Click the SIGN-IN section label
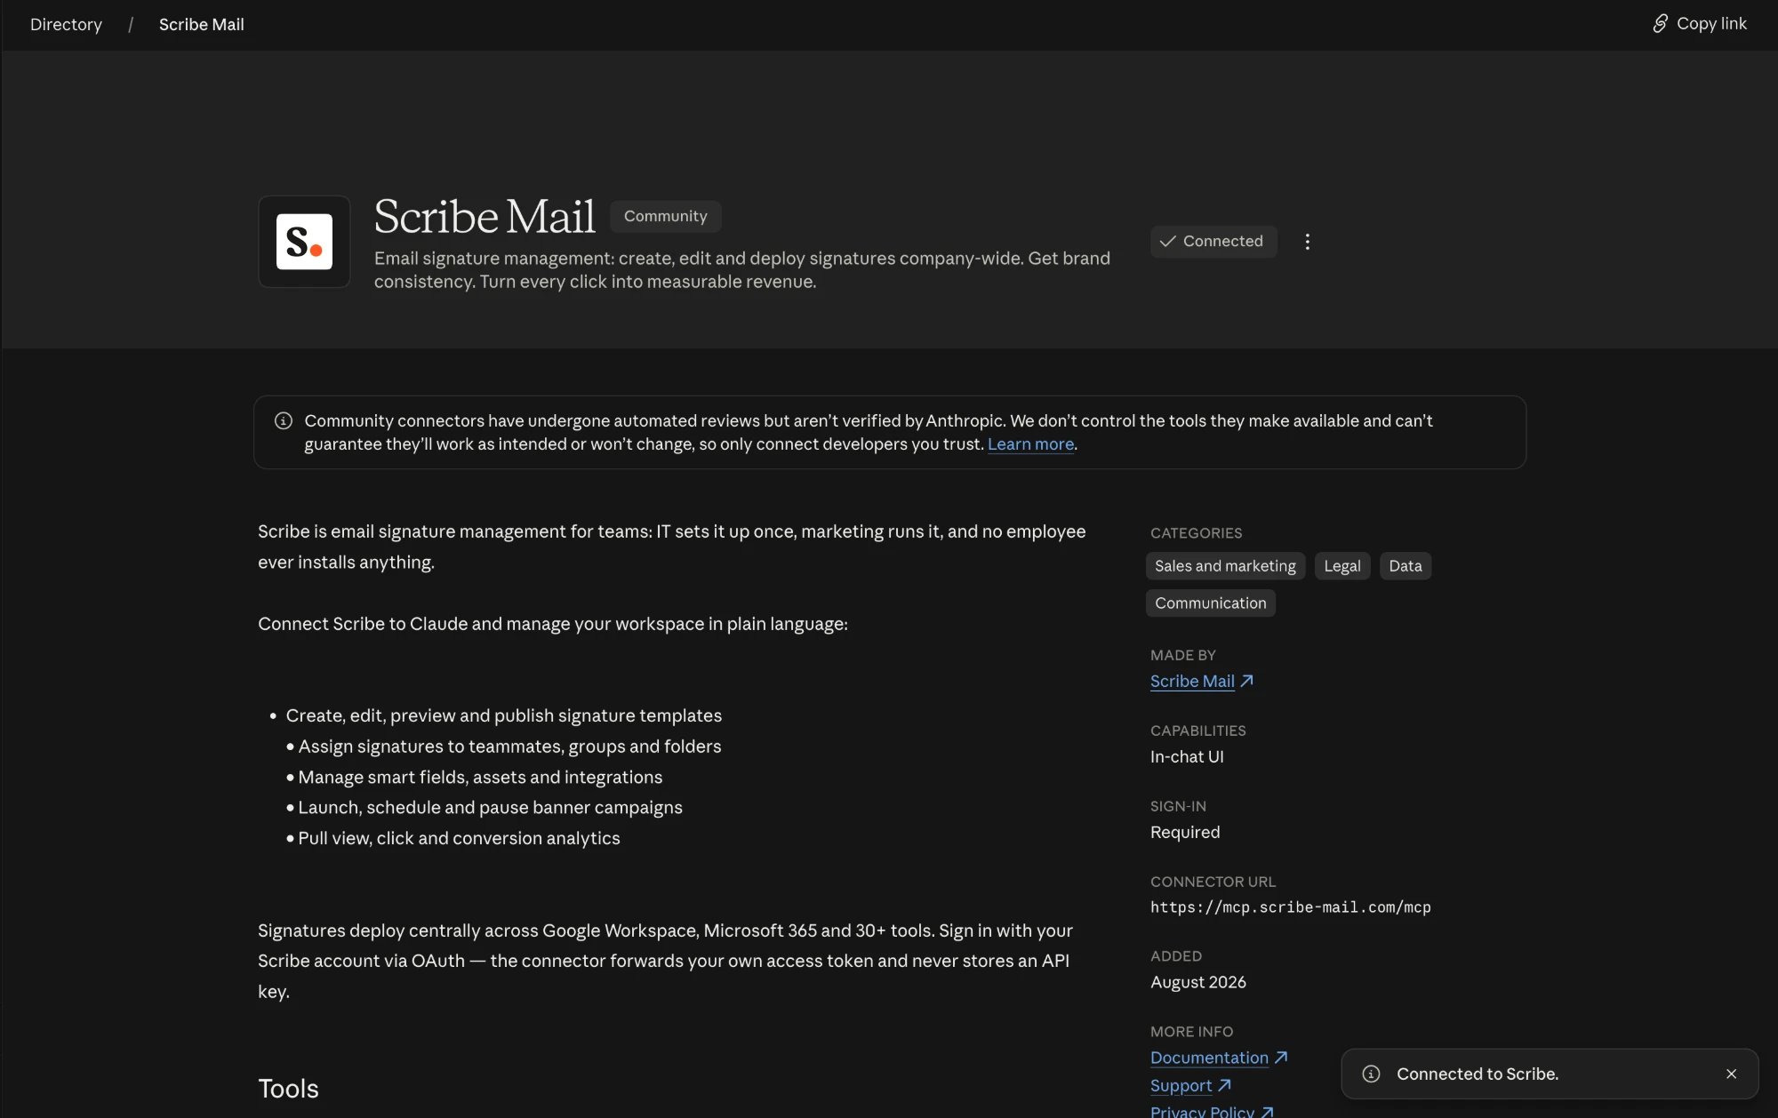Screen dimensions: 1778x1118 pyautogui.click(x=1178, y=806)
